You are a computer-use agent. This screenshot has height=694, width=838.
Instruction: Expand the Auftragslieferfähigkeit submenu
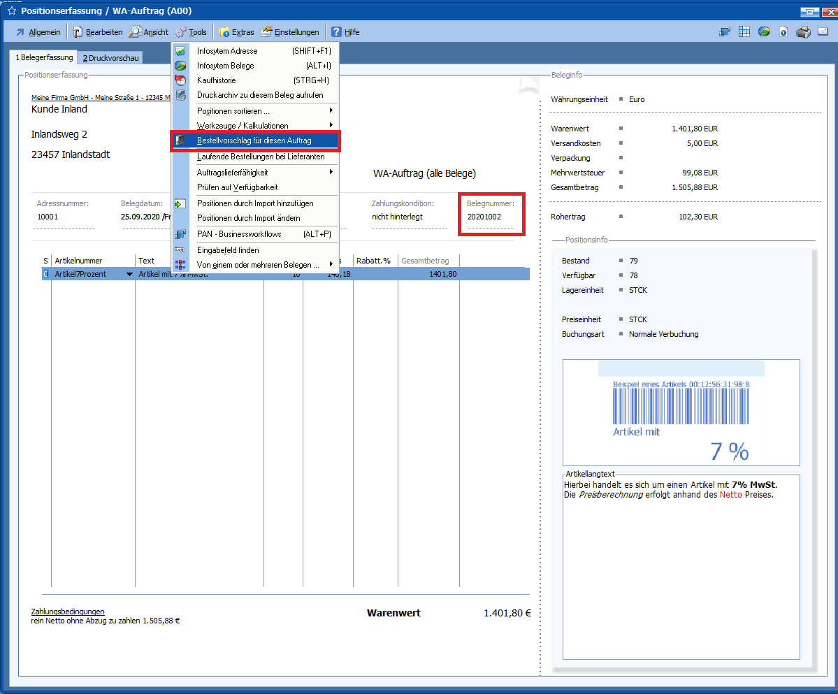[232, 173]
